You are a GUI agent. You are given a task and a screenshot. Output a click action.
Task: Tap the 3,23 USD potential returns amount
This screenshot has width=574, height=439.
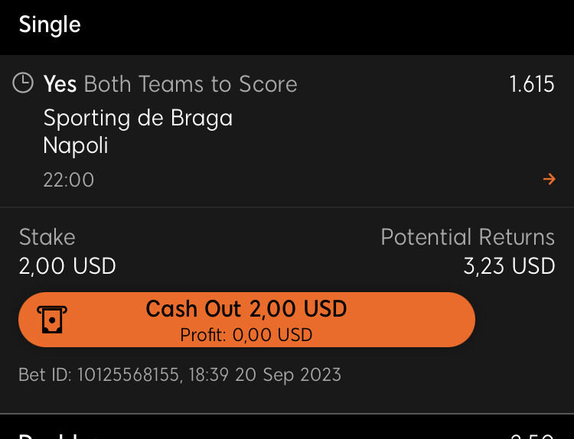click(509, 265)
